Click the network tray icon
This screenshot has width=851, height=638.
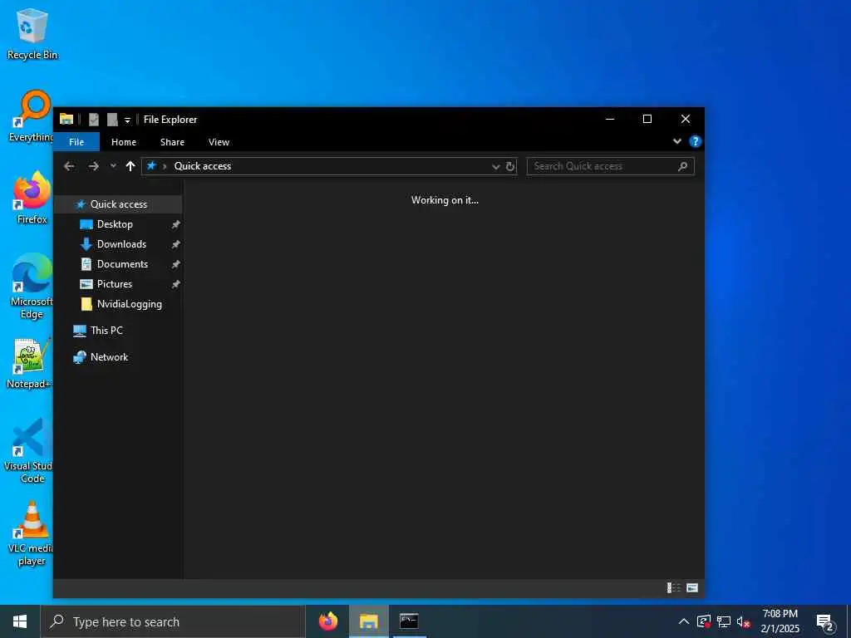(x=724, y=621)
